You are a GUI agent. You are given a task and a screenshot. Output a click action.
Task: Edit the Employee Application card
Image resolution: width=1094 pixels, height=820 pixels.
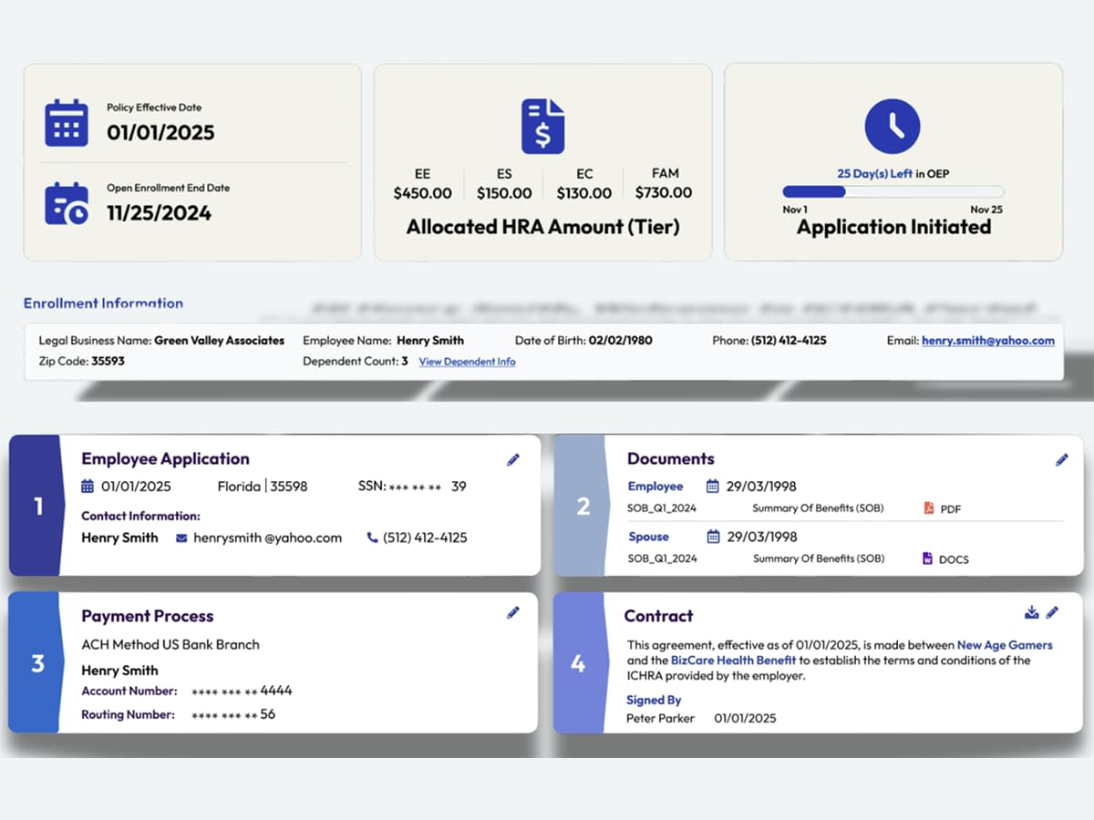click(513, 460)
